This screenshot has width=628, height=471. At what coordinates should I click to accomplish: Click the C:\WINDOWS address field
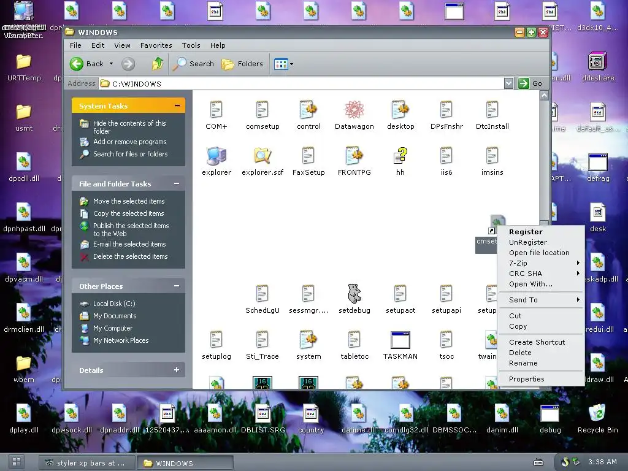click(x=301, y=83)
